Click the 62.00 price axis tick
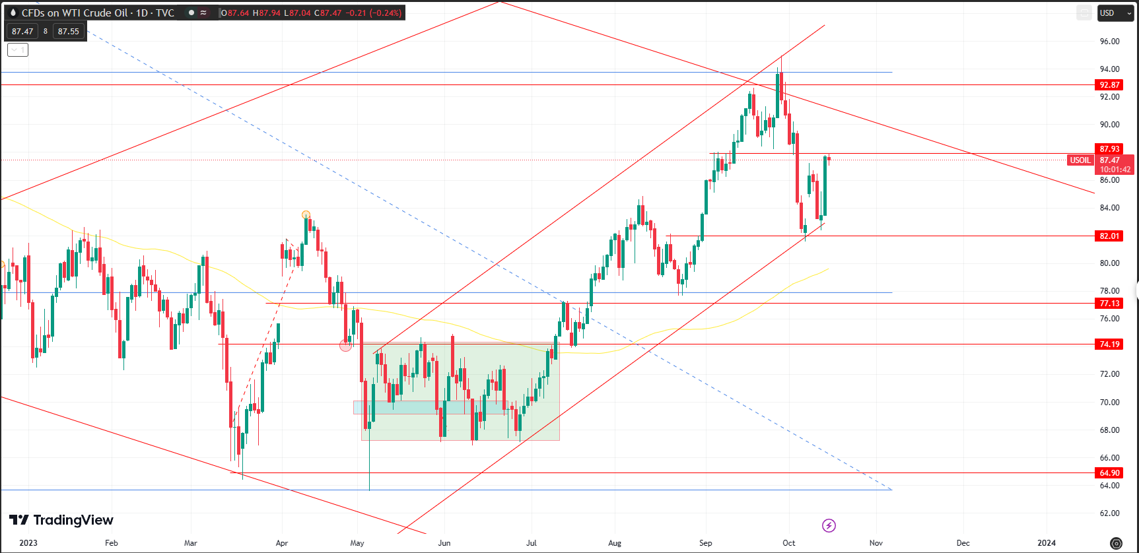Viewport: 1139px width, 553px height. [x=1109, y=513]
